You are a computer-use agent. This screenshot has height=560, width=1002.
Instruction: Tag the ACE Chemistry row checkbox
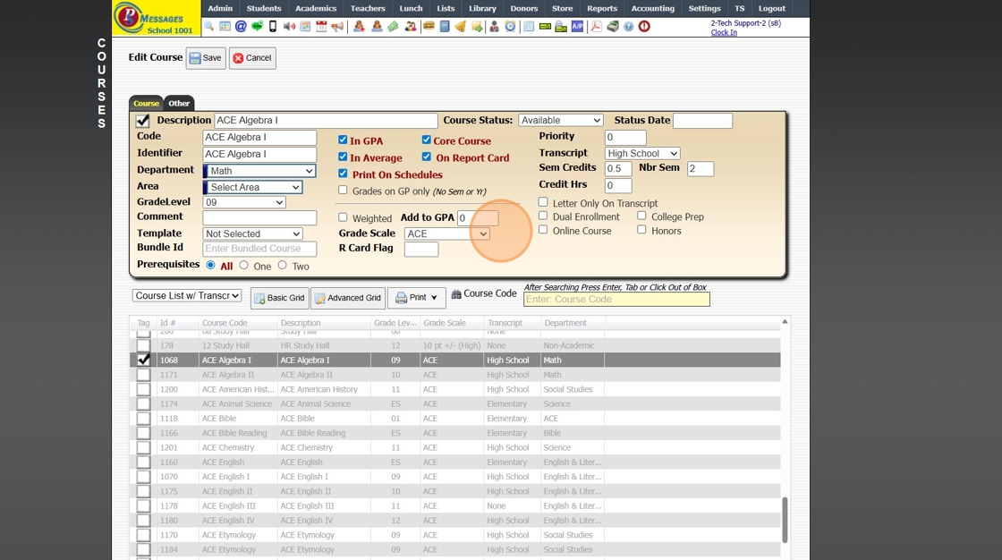[144, 447]
